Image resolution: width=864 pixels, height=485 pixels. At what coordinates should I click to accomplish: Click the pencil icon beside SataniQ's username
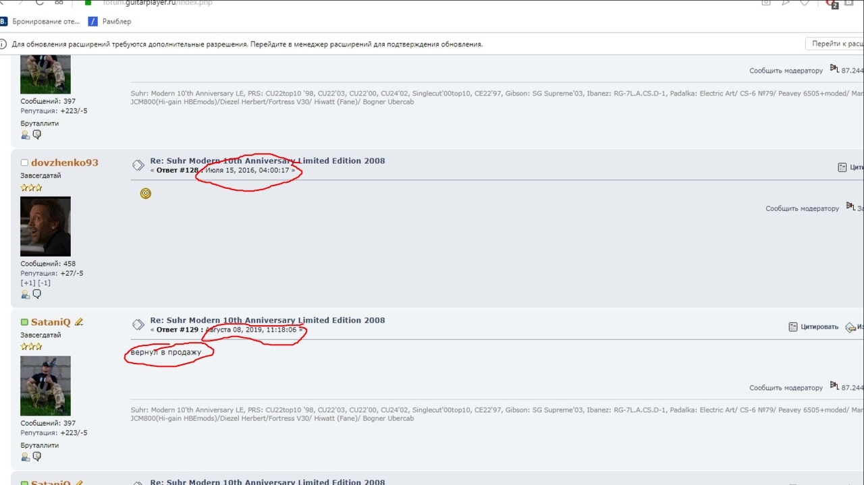pos(79,322)
